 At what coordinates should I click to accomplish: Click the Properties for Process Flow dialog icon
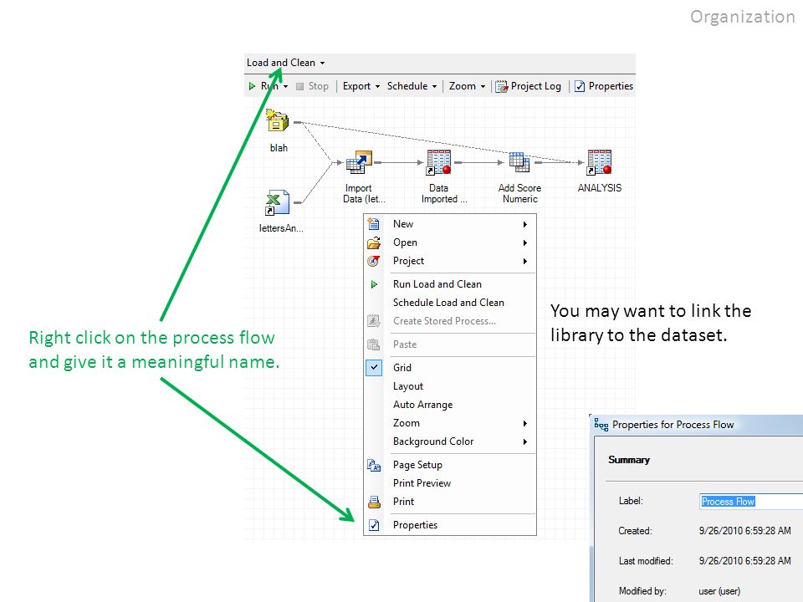coord(601,425)
